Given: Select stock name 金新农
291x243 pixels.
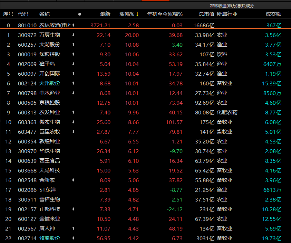Looking at the screenshot, I should [47, 180].
